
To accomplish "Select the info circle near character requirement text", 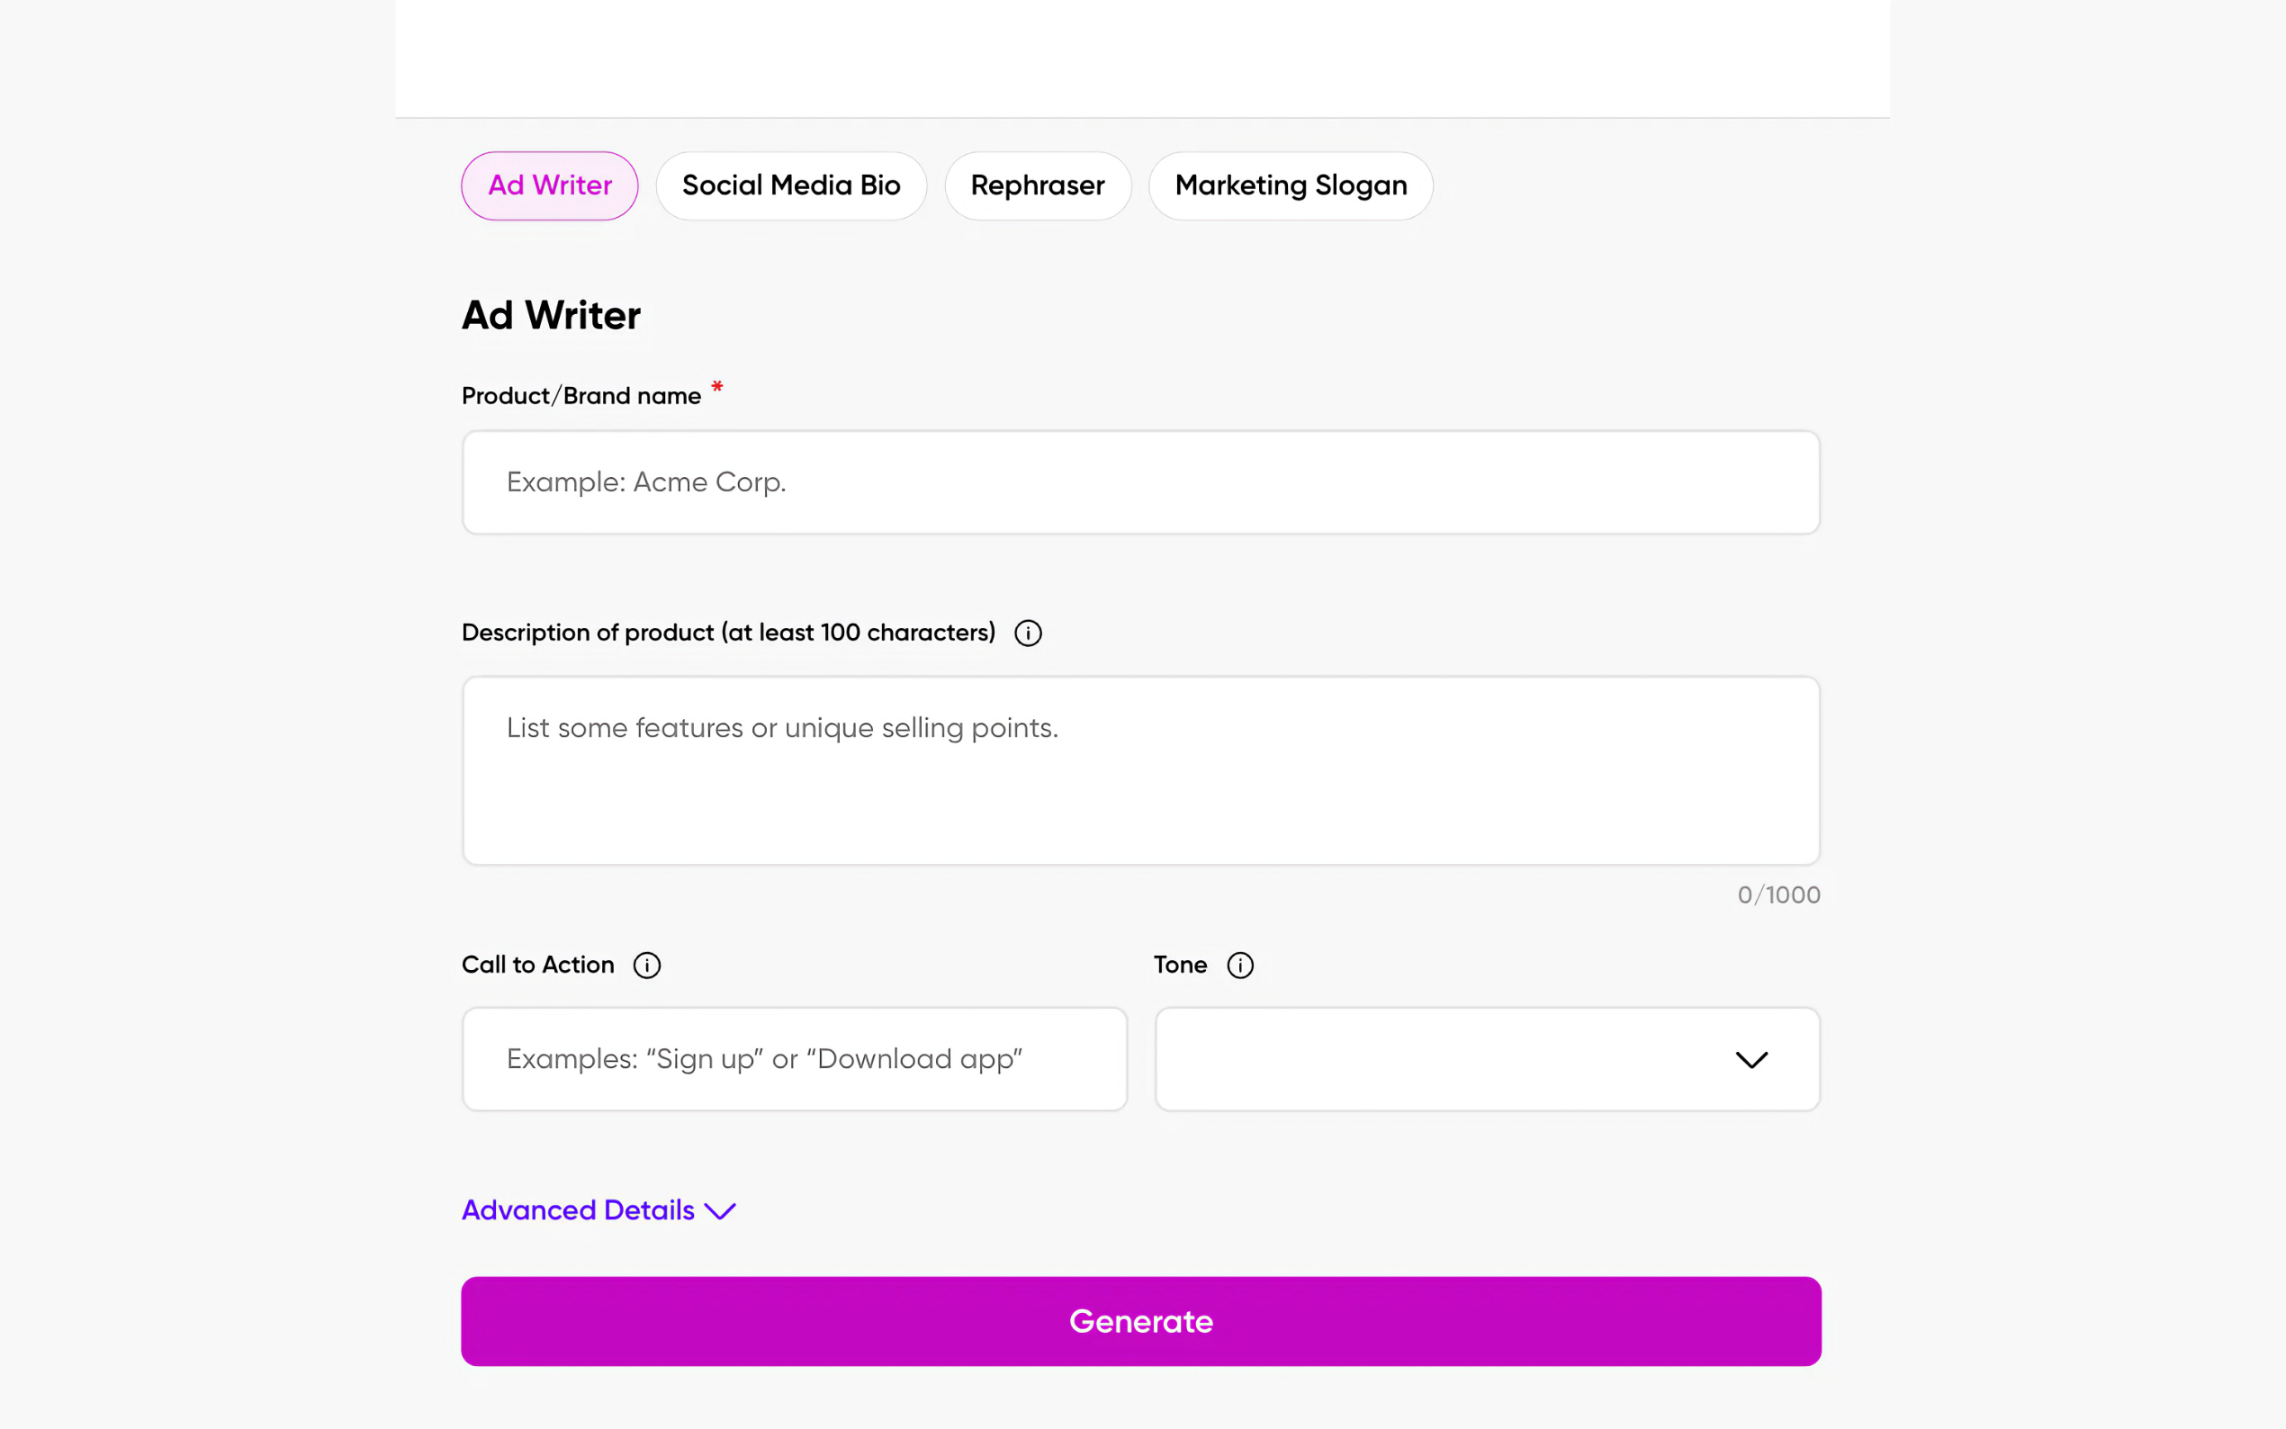I will point(1027,634).
